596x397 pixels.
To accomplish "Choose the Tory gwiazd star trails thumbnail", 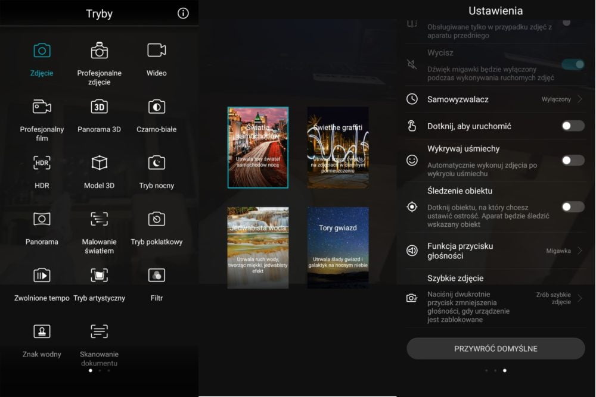I will click(x=338, y=248).
